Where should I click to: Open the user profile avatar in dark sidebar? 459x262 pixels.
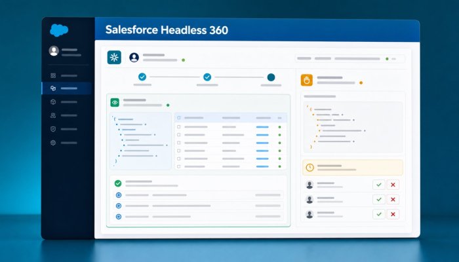54,51
